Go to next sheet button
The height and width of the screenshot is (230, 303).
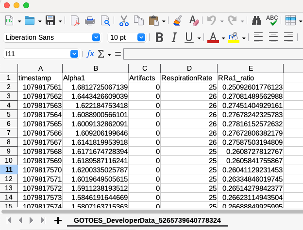31,220
